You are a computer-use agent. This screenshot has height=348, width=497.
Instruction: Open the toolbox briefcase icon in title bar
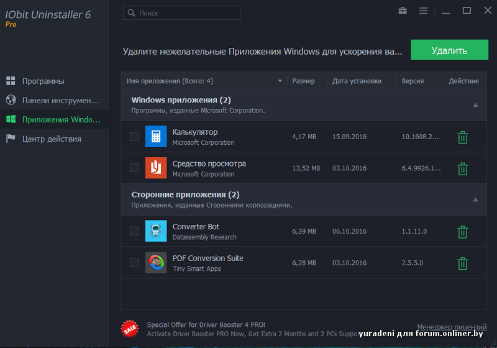tap(403, 11)
